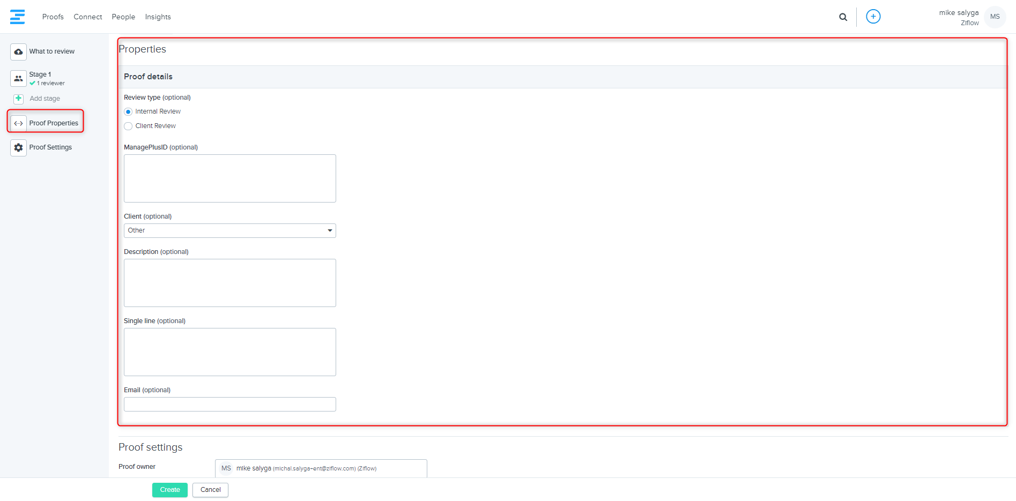The image size is (1016, 501).
Task: Focus the ManagePlusID text area
Action: (229, 178)
